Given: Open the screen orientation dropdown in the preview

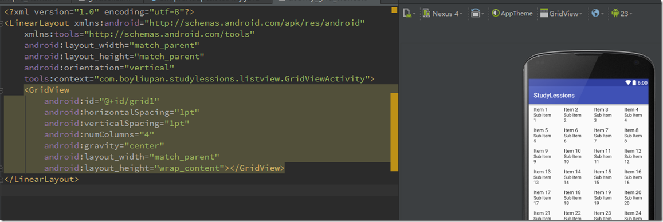Looking at the screenshot, I should pos(478,14).
